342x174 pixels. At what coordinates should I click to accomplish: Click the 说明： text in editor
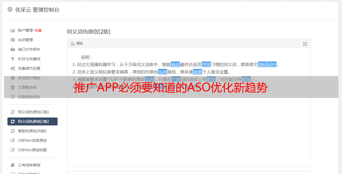[87, 57]
